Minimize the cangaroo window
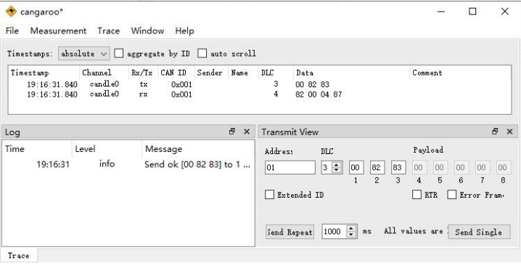This screenshot has height=266, width=521. [x=441, y=12]
